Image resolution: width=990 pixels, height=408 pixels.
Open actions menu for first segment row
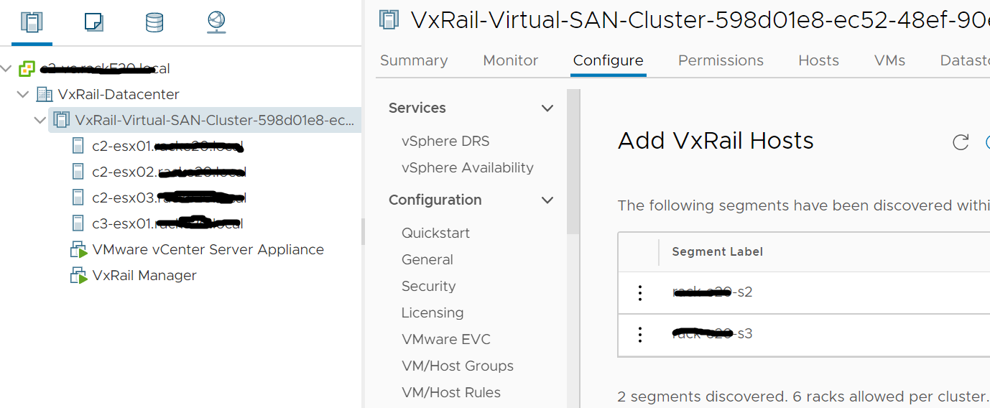639,292
